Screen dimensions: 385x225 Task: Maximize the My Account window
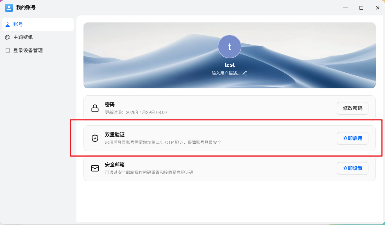tap(361, 8)
